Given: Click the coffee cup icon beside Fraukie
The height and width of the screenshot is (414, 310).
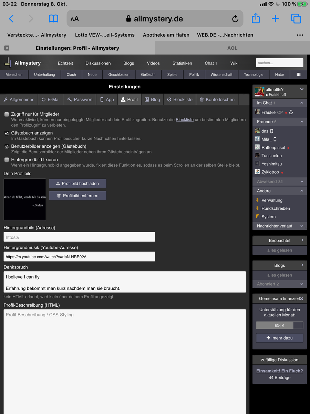Looking at the screenshot, I should click(x=291, y=112).
